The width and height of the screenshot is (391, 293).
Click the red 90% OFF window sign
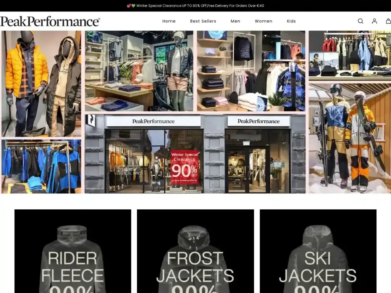click(185, 167)
